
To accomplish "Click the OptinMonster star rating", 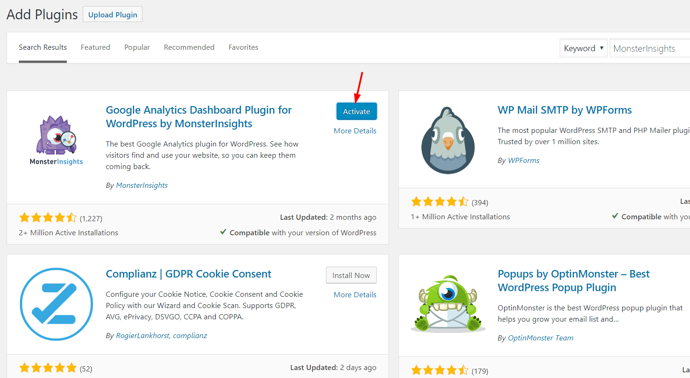I will click(x=440, y=370).
